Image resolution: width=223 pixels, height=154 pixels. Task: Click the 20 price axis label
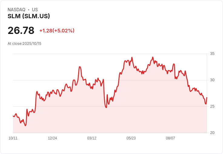tap(212, 133)
